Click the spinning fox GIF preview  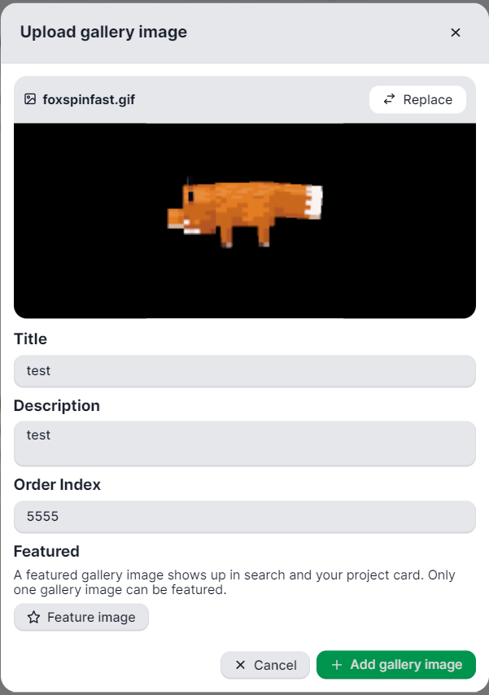click(x=244, y=220)
